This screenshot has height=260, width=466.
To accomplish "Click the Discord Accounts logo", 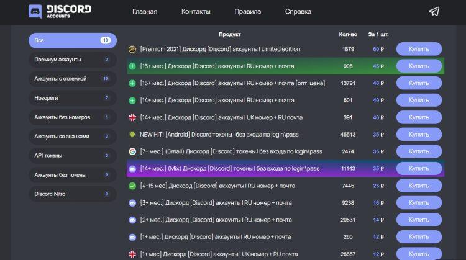I will (60, 11).
